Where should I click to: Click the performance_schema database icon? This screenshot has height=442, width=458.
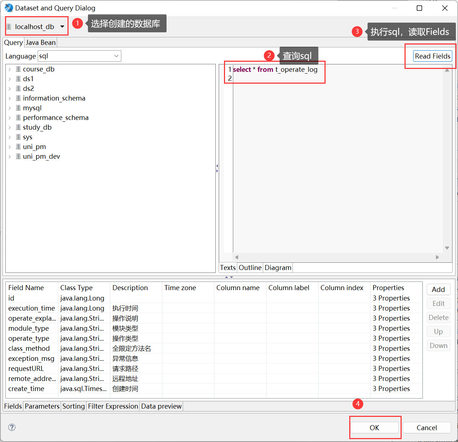tap(18, 117)
